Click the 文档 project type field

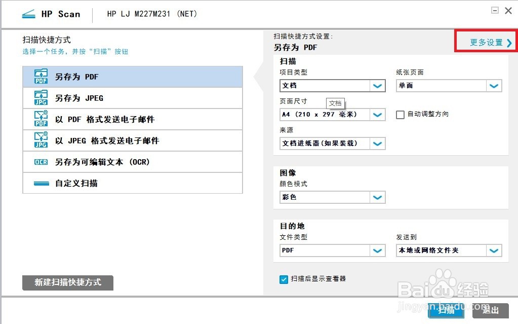pos(332,86)
